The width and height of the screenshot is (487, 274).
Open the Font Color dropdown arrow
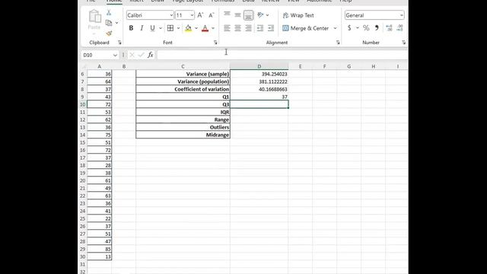[213, 28]
